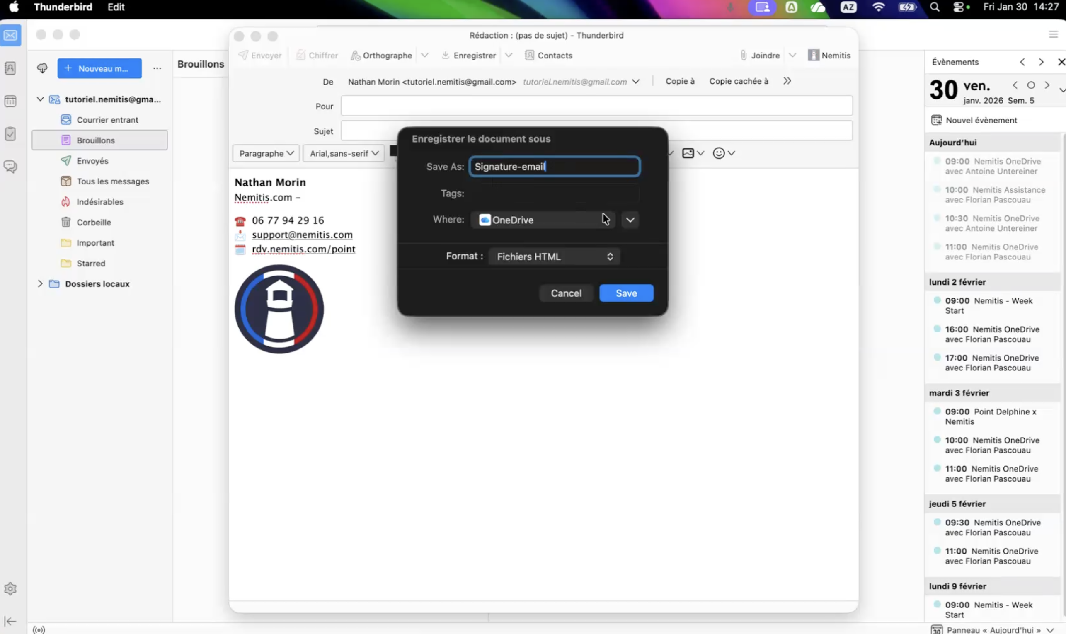This screenshot has height=634, width=1066.
Task: Save the document with the Save button
Action: pos(625,293)
